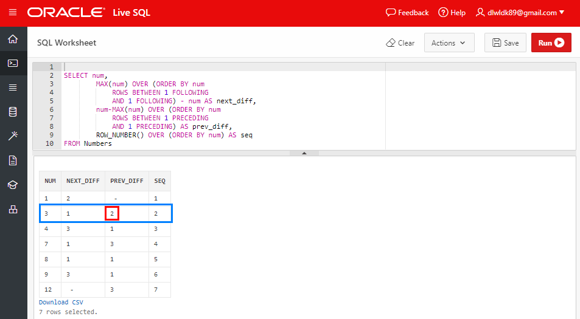Screen dimensions: 580x319
Task: Click '7 rows selected.' status text
Action: [x=68, y=312]
